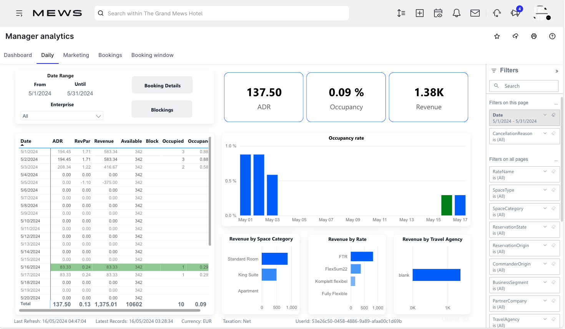565x329 pixels.
Task: Open announcements via the megaphone with badge 4
Action: [x=515, y=13]
